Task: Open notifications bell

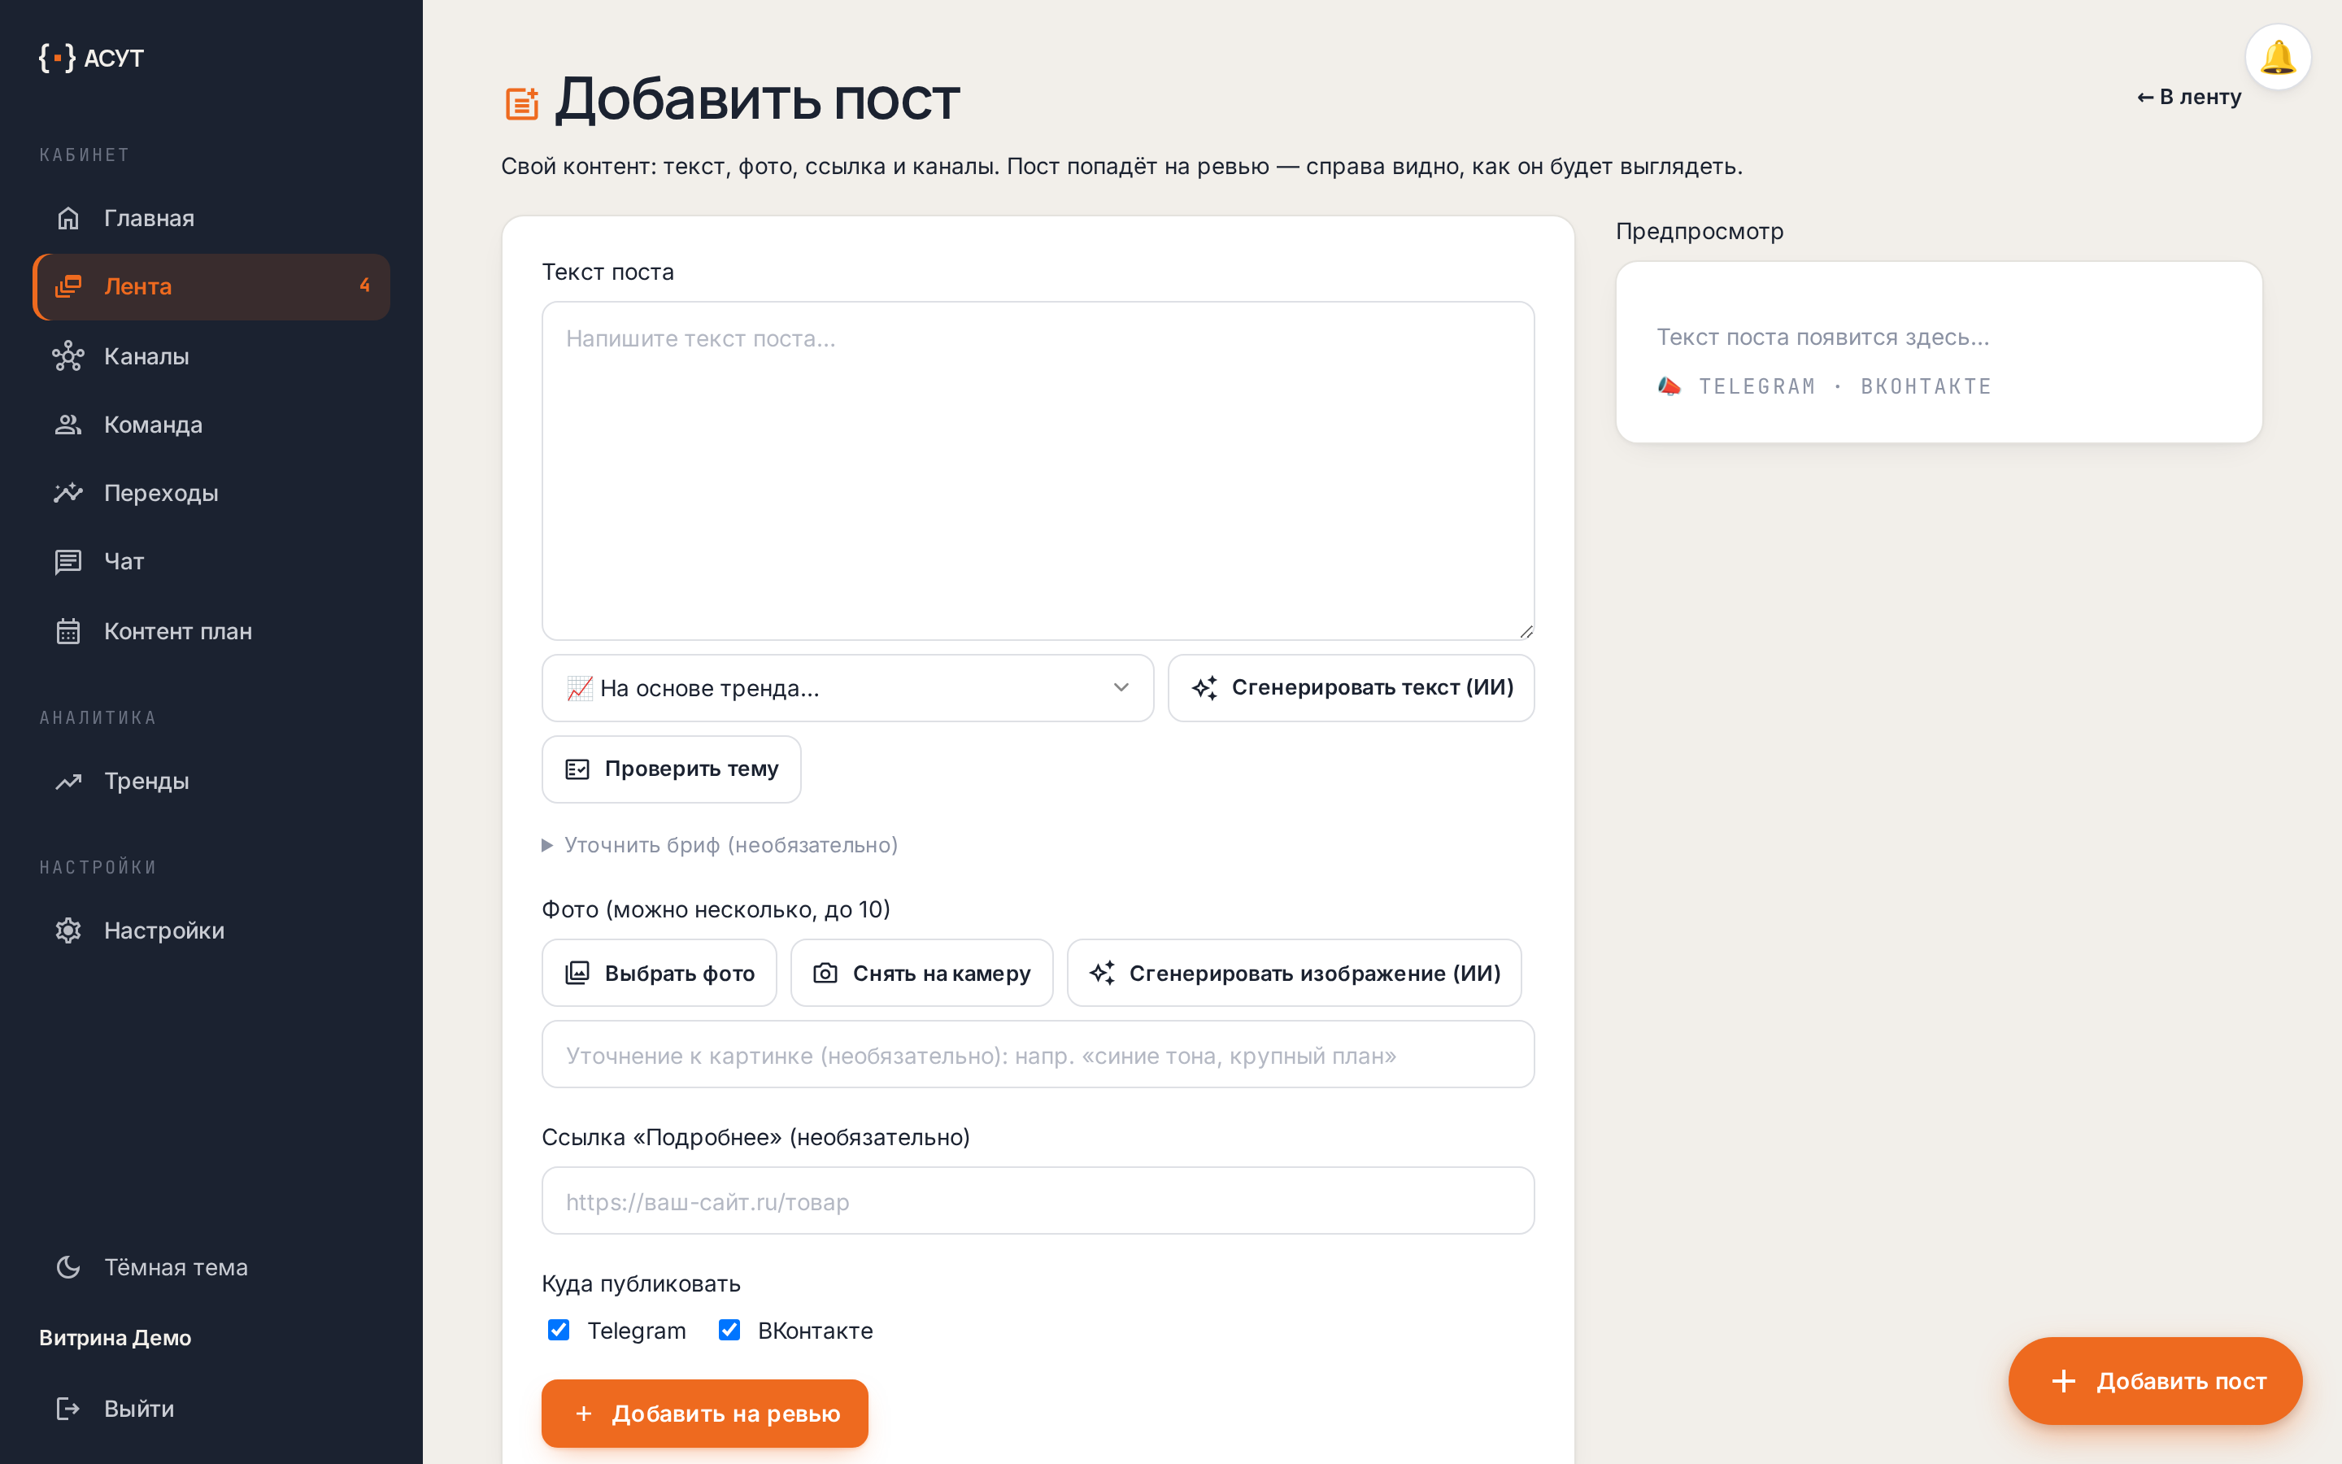Action: pyautogui.click(x=2277, y=57)
